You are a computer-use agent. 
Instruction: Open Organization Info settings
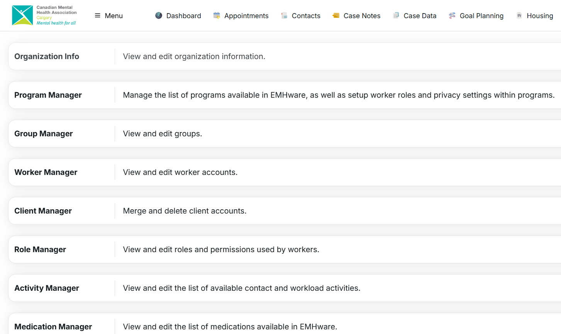[x=47, y=56]
